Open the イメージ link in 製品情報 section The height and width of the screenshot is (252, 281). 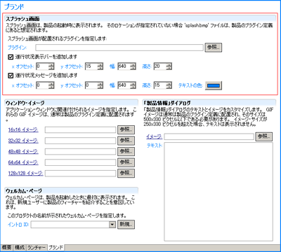pyautogui.click(x=154, y=136)
